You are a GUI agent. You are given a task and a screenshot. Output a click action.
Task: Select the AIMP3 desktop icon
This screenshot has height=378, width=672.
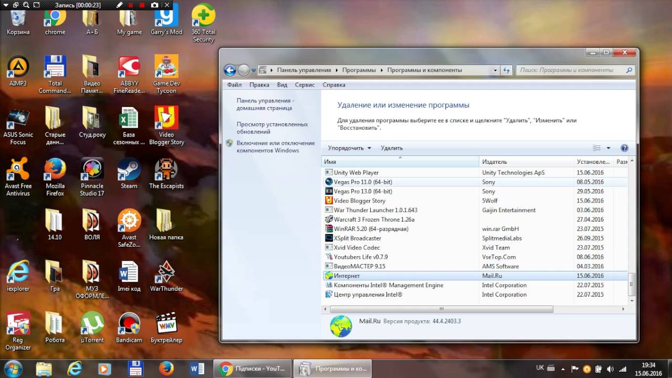coord(18,71)
